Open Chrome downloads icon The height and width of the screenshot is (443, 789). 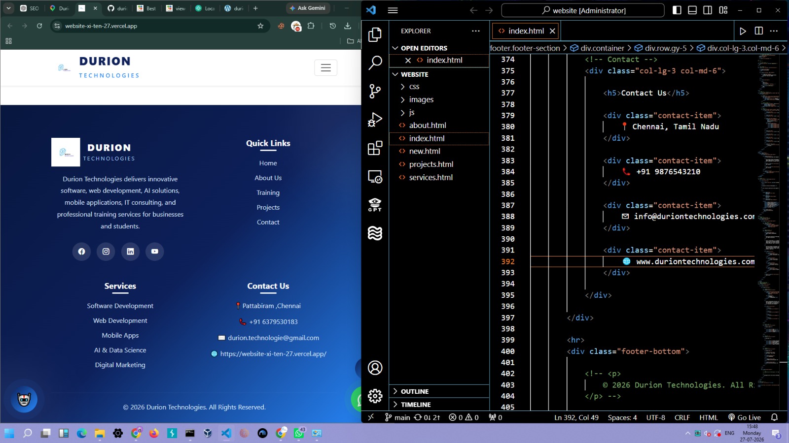(x=348, y=26)
